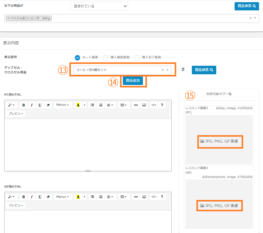
Task: Remove ベトナム産コーヒー豆 200g tag
Action: click(9, 18)
